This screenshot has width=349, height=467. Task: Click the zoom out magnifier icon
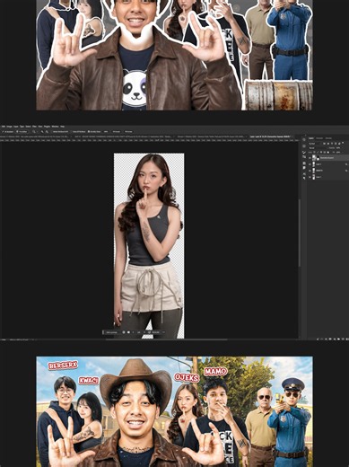point(47,132)
